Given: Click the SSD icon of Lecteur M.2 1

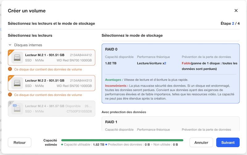Looking at the screenshot, I should tap(17, 58).
